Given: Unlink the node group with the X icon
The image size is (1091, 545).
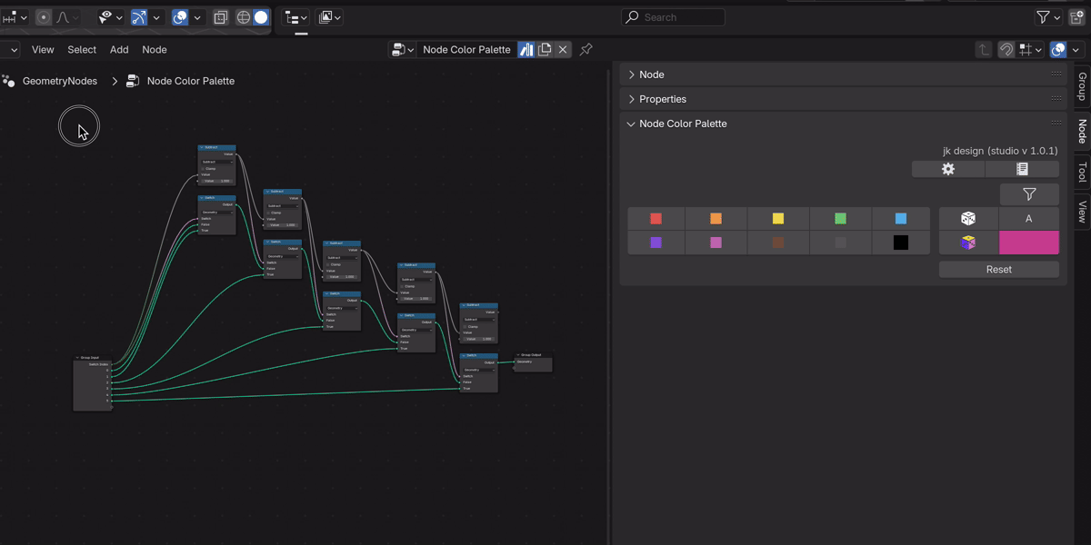Looking at the screenshot, I should [563, 49].
